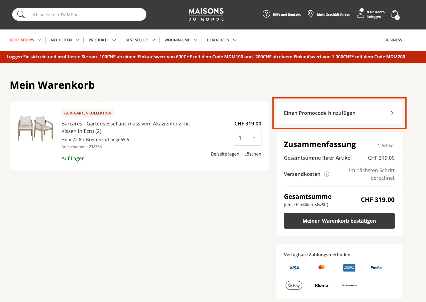Click Mein Geschäft finden link

click(x=334, y=14)
